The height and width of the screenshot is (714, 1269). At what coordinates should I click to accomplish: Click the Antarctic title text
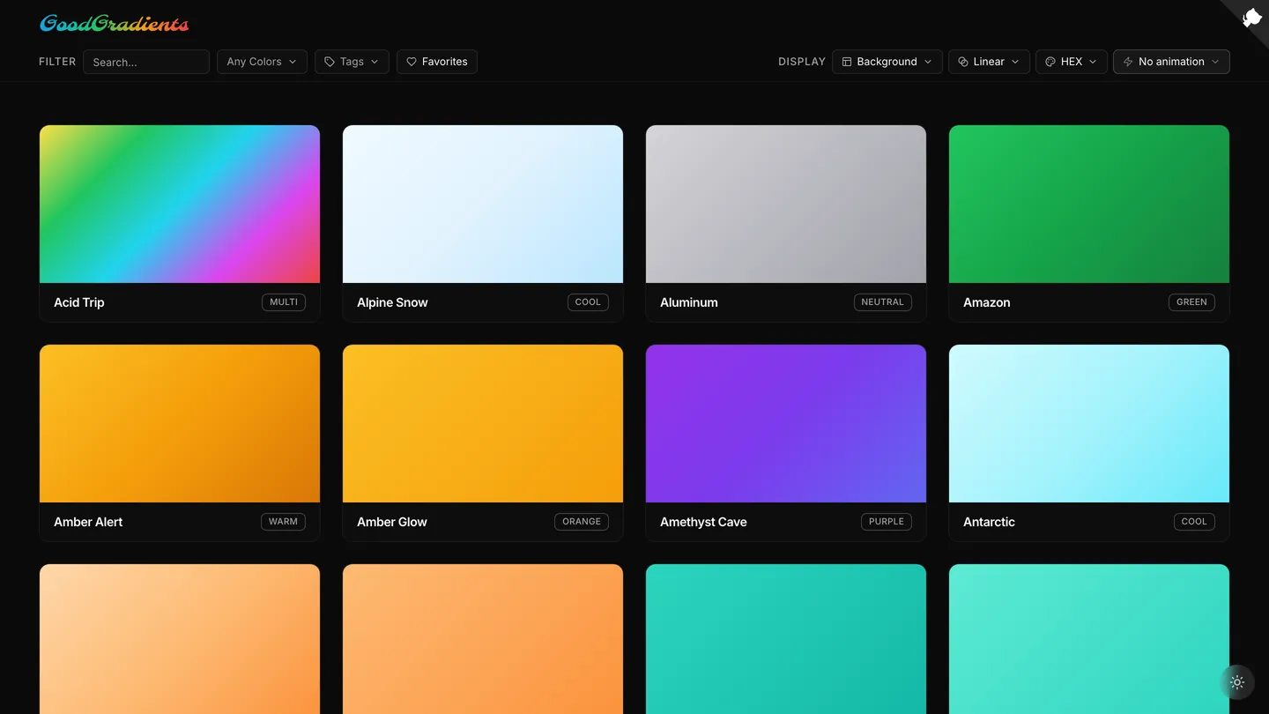click(x=989, y=522)
